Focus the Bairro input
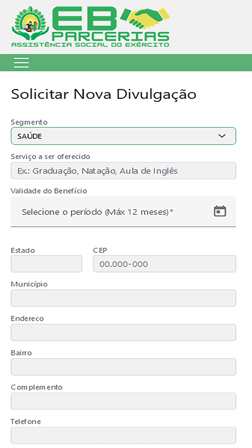The width and height of the screenshot is (252, 448). (x=123, y=367)
